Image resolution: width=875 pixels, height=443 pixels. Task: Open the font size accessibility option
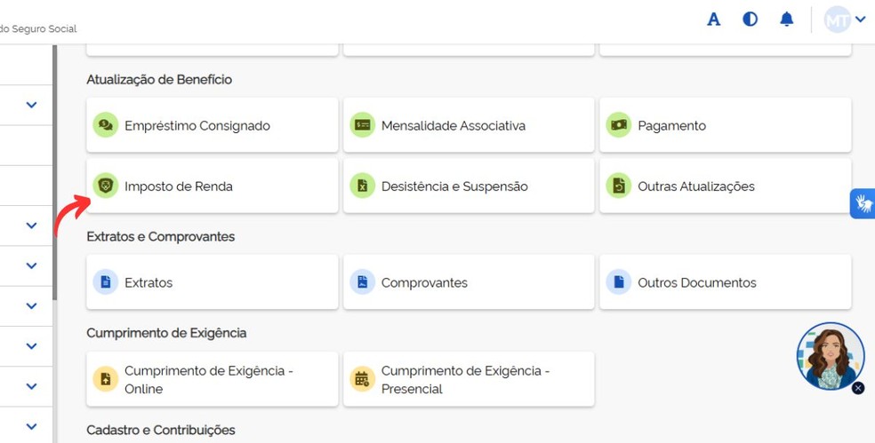[x=713, y=20]
